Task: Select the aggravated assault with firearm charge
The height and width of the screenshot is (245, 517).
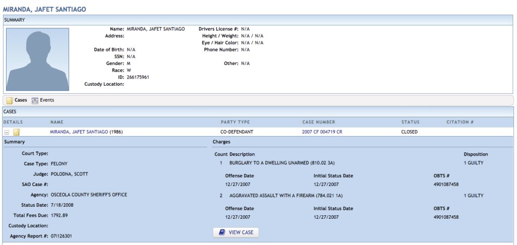Action: click(285, 195)
